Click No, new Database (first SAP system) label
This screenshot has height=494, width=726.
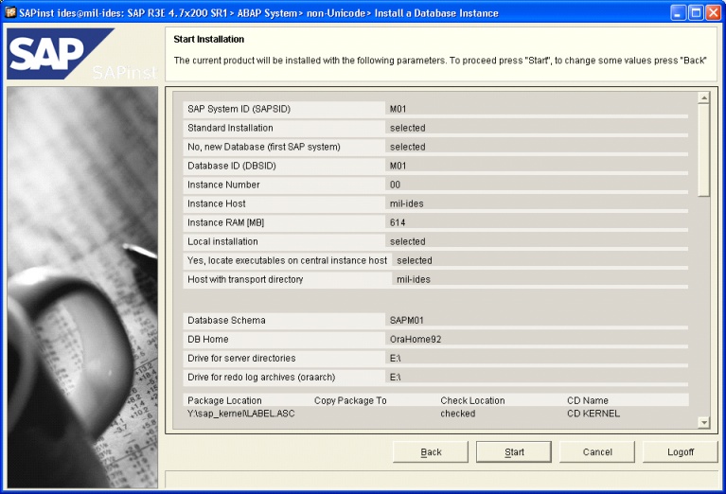coord(263,147)
